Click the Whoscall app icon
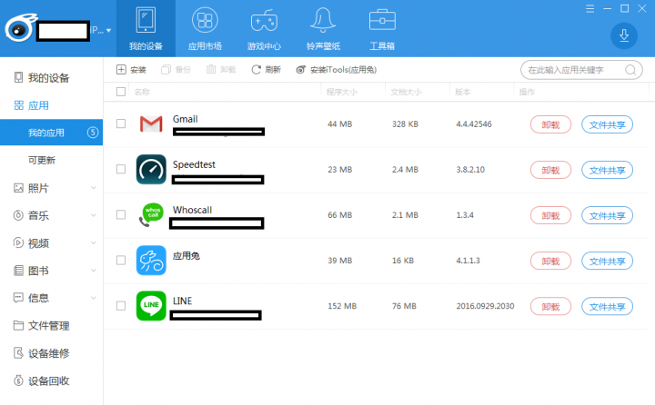This screenshot has height=405, width=655. 151,215
